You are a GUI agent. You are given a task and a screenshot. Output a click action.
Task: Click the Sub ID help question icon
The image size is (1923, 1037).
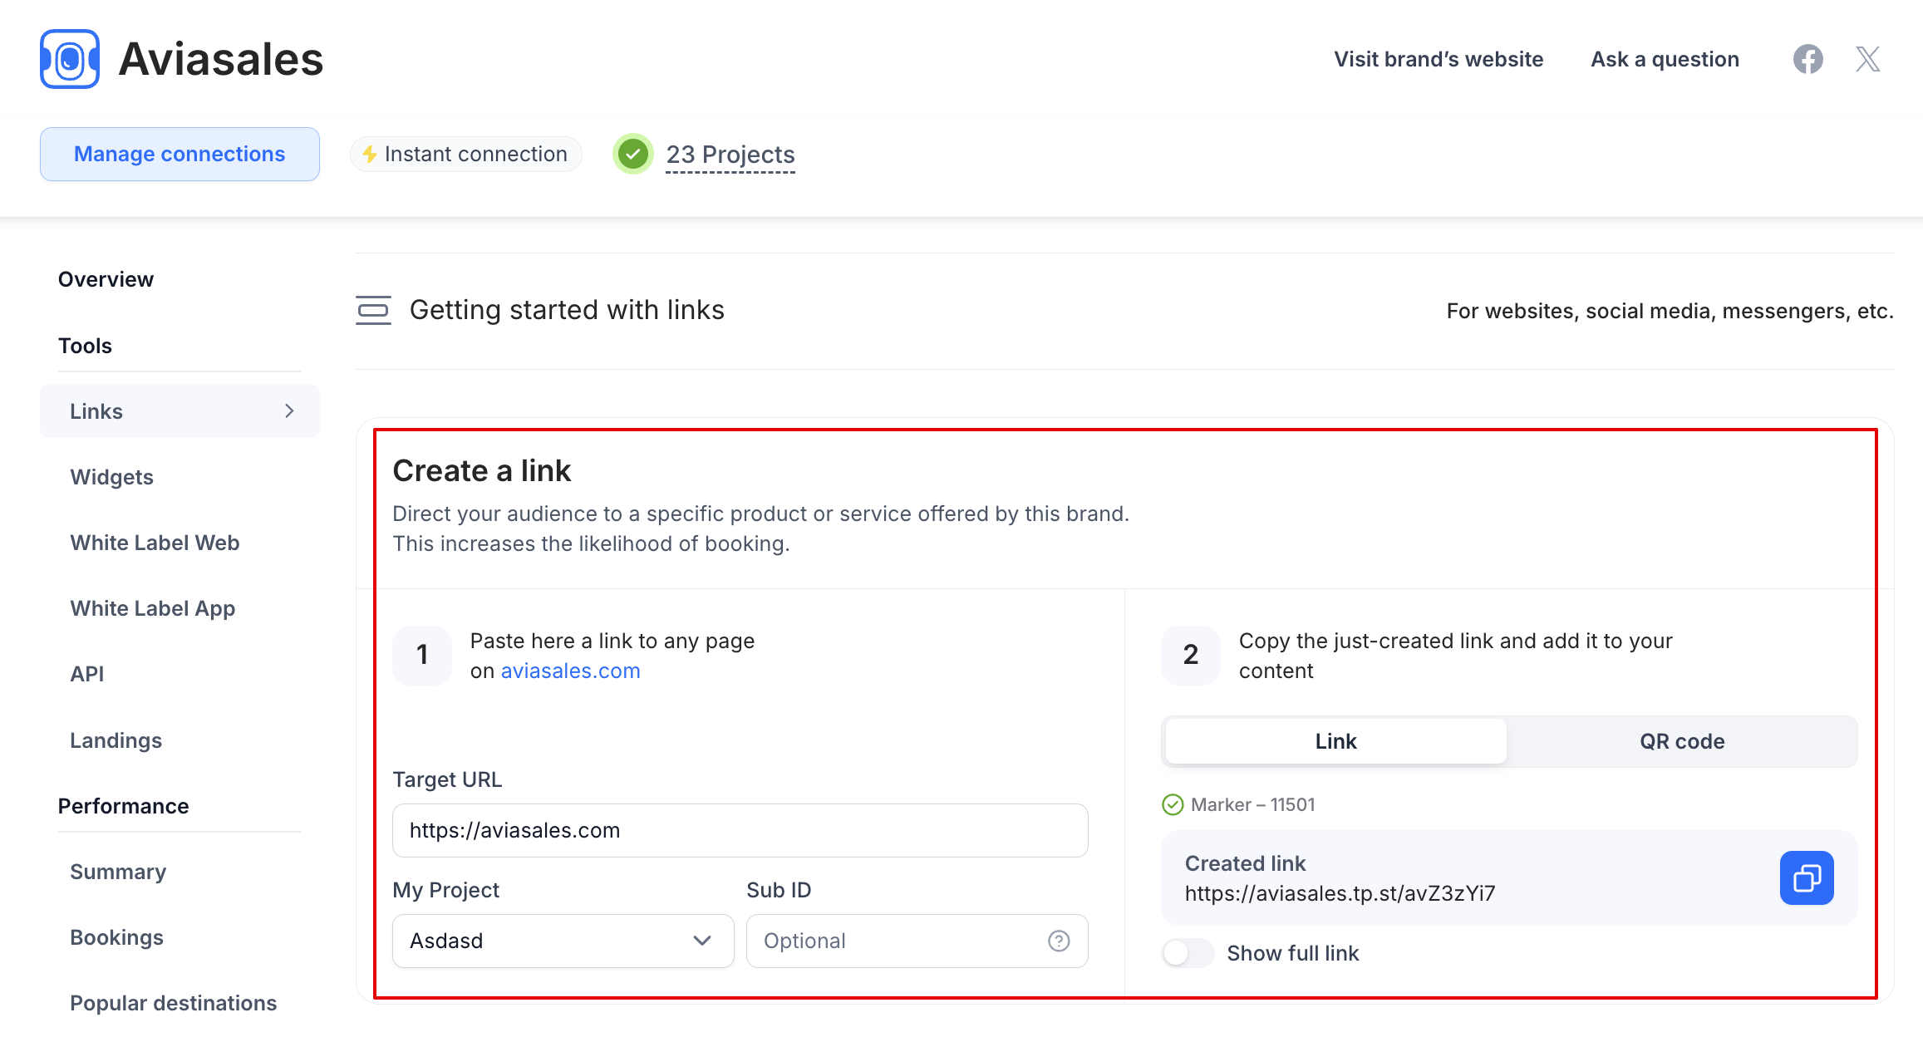point(1059,941)
